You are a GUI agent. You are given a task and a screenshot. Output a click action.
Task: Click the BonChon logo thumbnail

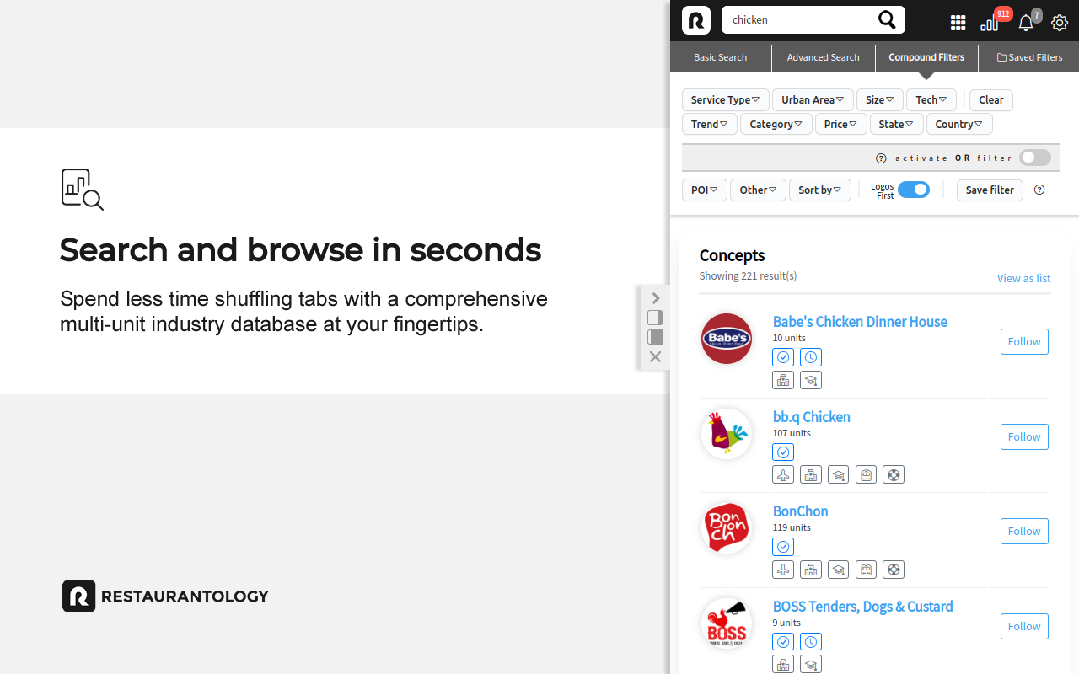(x=727, y=528)
